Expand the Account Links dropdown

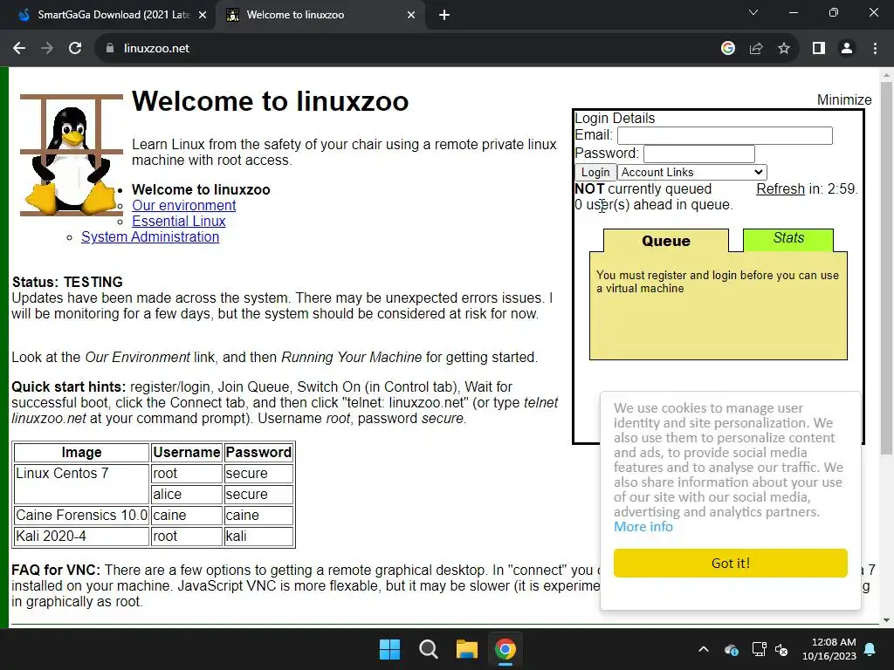point(692,172)
